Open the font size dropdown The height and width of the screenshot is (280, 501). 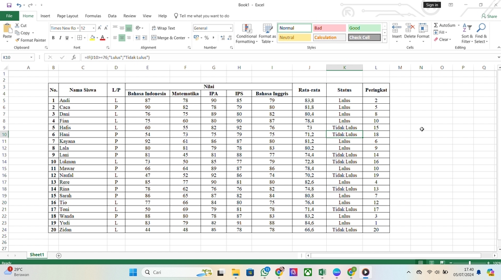[93, 28]
